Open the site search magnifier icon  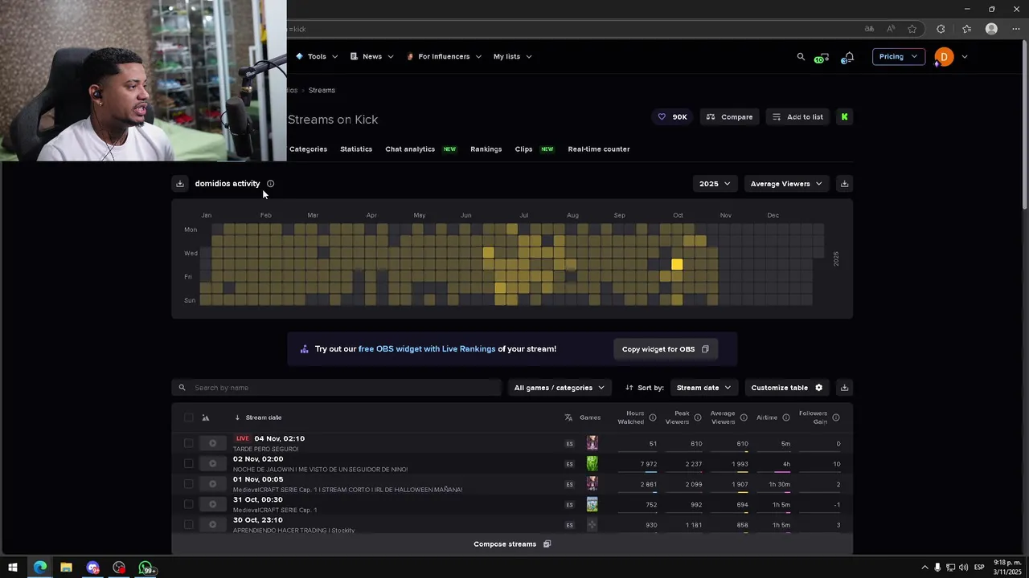coord(801,57)
